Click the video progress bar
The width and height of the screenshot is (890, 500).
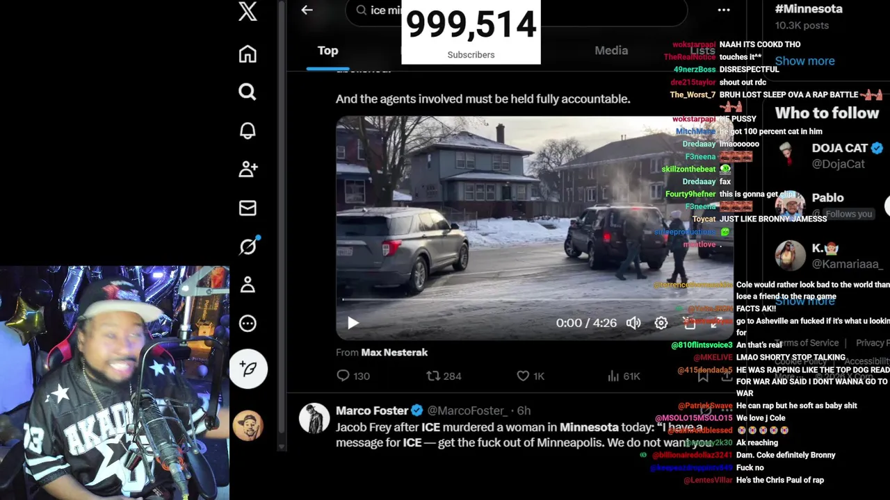pyautogui.click(x=534, y=300)
